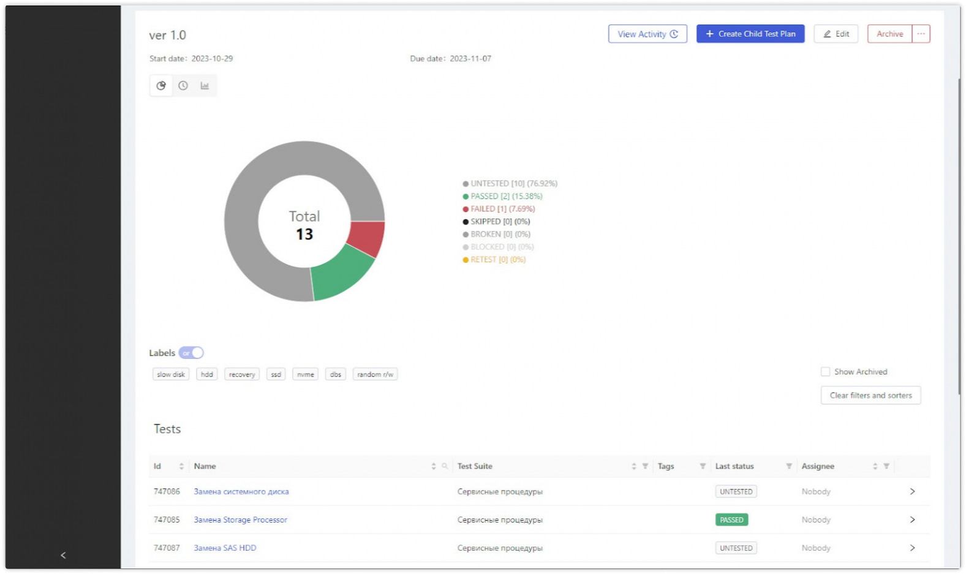Screen dimensions: 966x574
Task: Filter by the recovery label
Action: [242, 374]
